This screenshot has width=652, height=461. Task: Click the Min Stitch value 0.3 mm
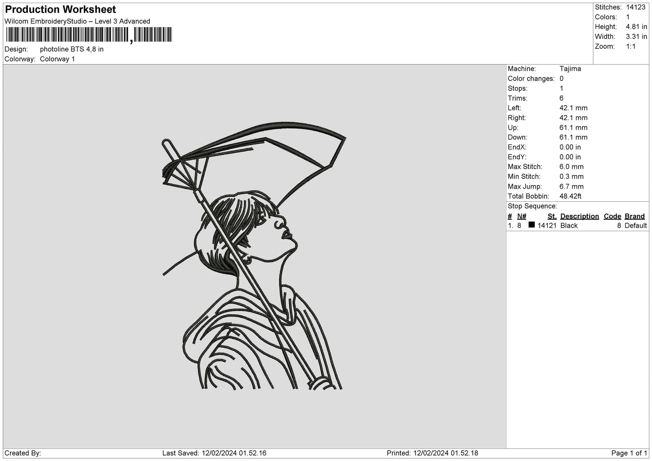coord(572,177)
